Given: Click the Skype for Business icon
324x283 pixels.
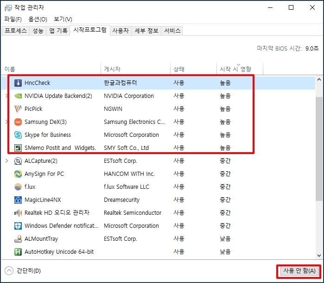Looking at the screenshot, I should pyautogui.click(x=18, y=135).
